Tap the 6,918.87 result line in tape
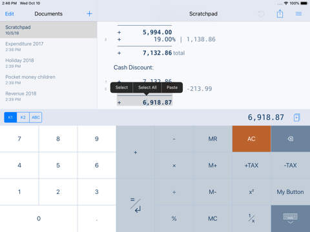This screenshot has height=232, width=310. (x=145, y=102)
